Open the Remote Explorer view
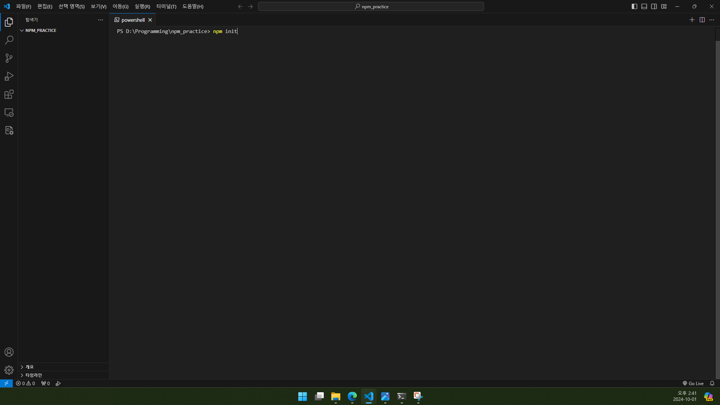Image resolution: width=720 pixels, height=405 pixels. click(9, 112)
